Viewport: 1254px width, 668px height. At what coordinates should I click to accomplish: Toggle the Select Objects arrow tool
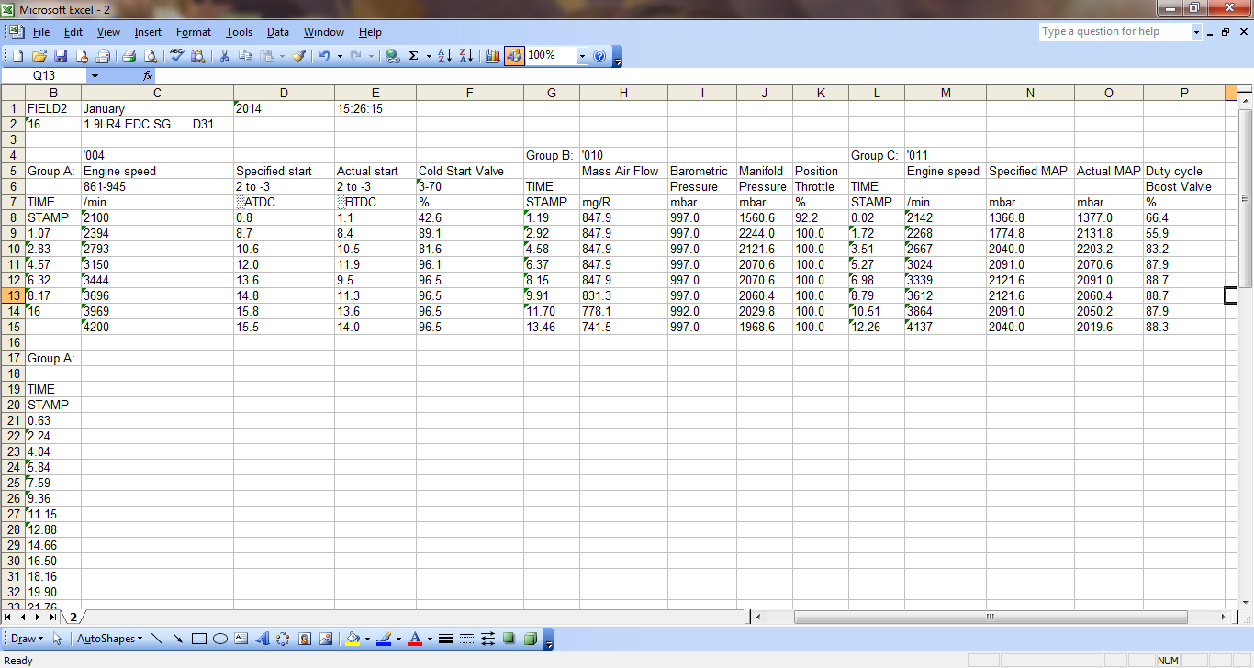coord(57,639)
